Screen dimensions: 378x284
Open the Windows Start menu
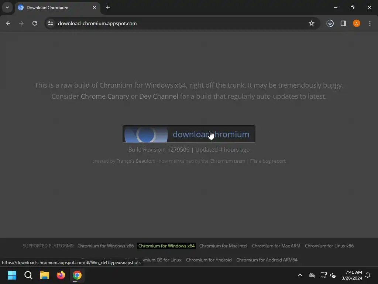click(x=12, y=275)
